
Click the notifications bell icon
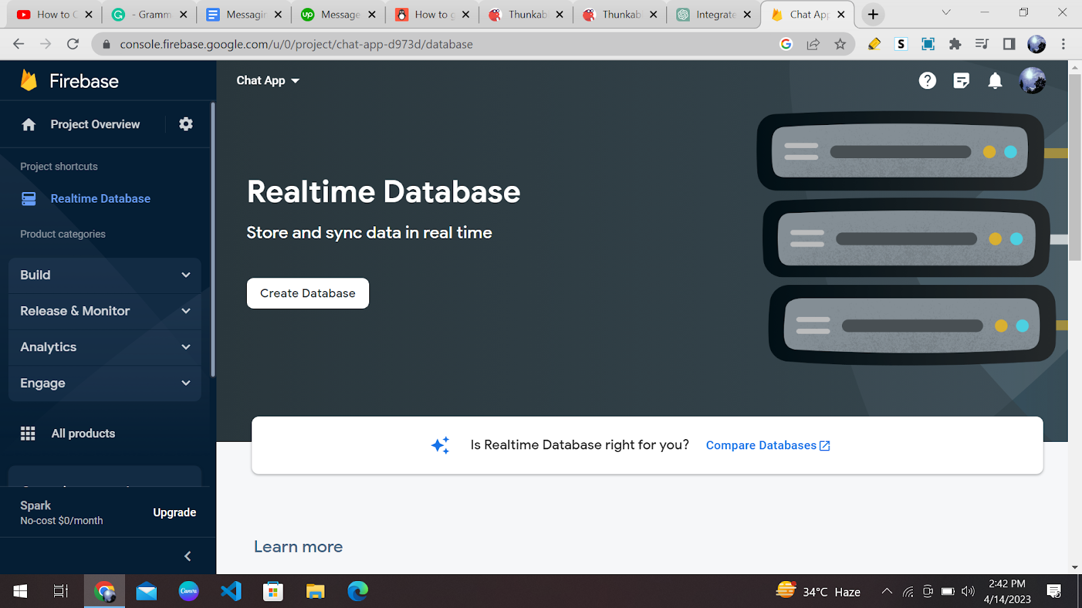point(995,81)
